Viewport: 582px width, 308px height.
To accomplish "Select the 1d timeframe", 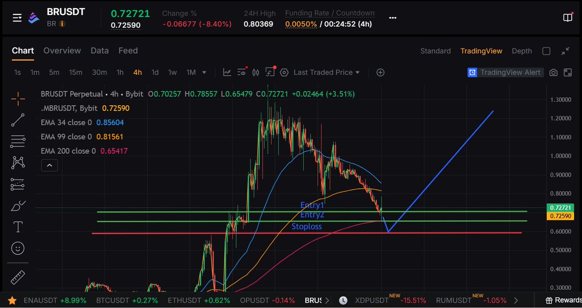I will pyautogui.click(x=155, y=72).
